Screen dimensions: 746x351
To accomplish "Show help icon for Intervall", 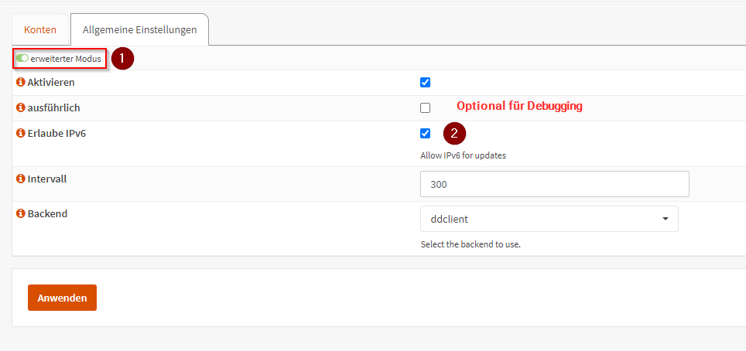I will [21, 178].
